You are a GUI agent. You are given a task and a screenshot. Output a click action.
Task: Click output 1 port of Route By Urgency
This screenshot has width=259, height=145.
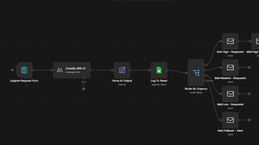(204, 70)
